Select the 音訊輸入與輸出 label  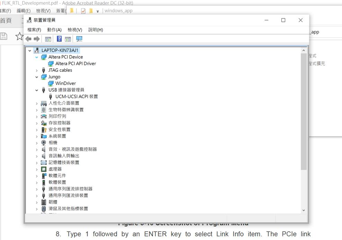click(64, 156)
